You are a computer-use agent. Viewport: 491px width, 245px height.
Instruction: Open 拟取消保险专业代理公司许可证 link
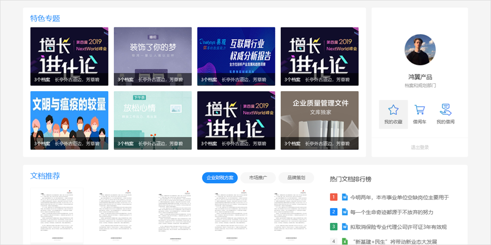tap(398, 227)
